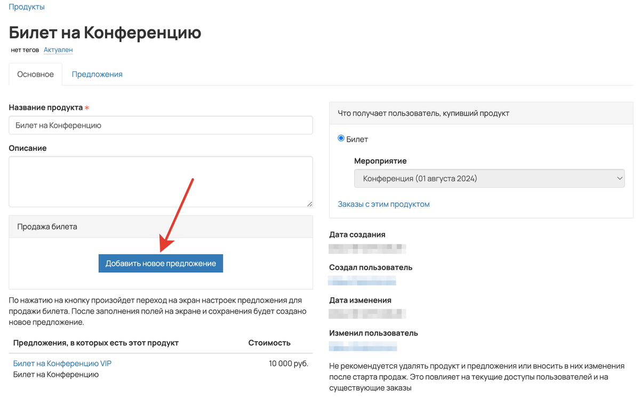Click the Описание text area
This screenshot has height=399, width=640.
coord(161,182)
